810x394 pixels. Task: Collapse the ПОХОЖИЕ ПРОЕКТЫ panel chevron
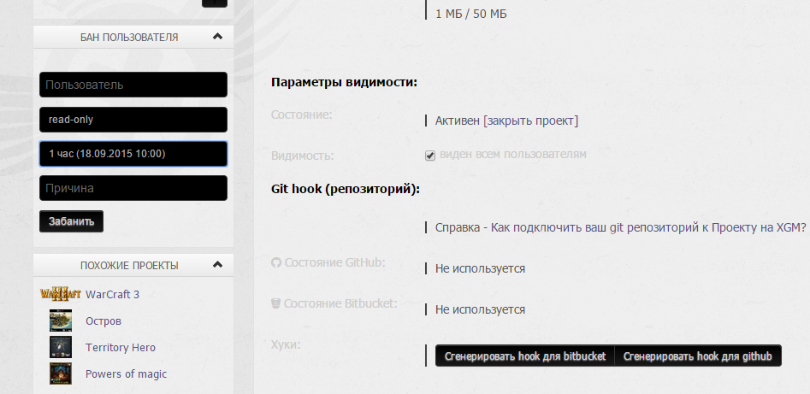(217, 265)
